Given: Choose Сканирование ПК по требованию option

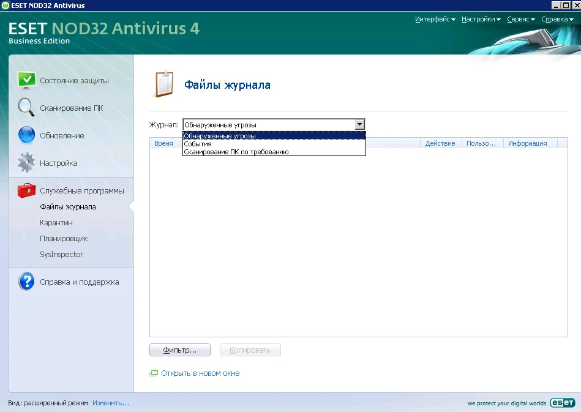Looking at the screenshot, I should tap(274, 152).
